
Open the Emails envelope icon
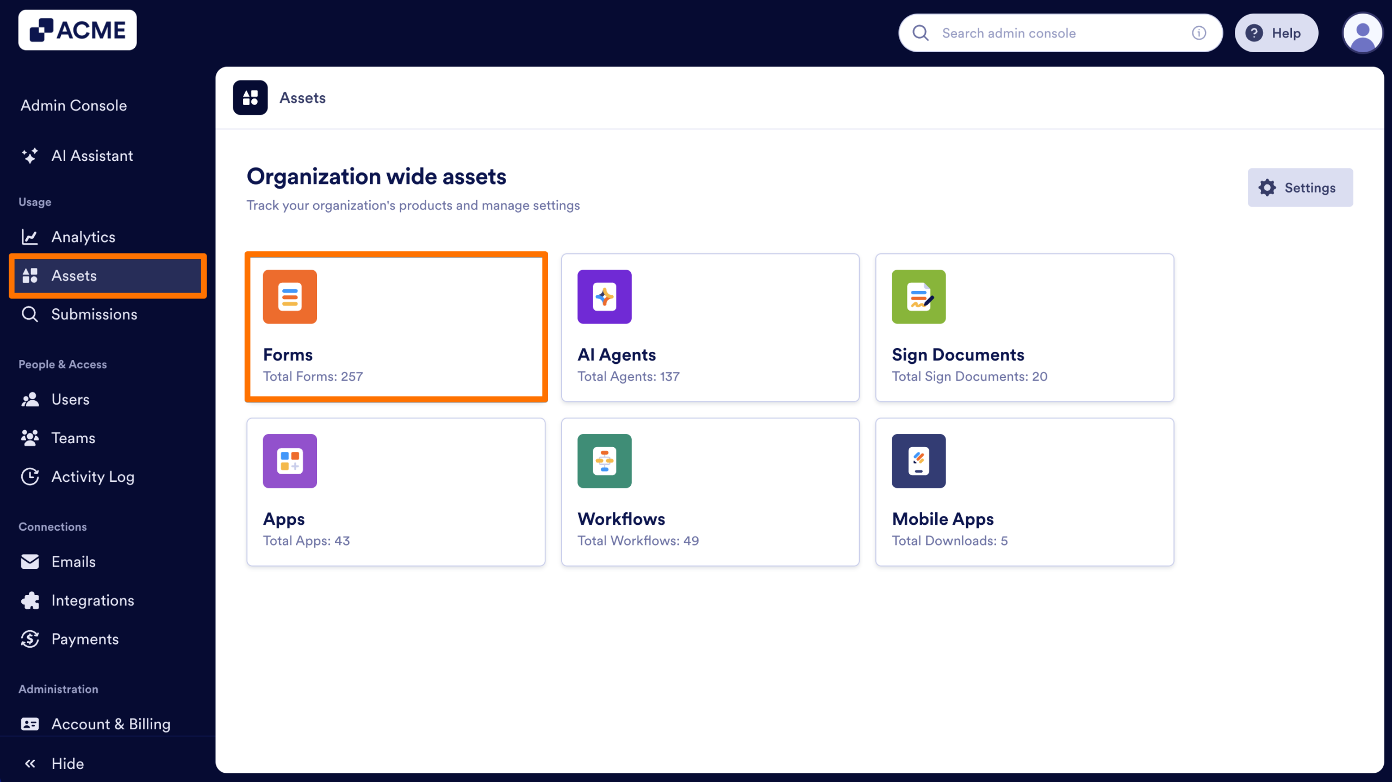(x=30, y=562)
